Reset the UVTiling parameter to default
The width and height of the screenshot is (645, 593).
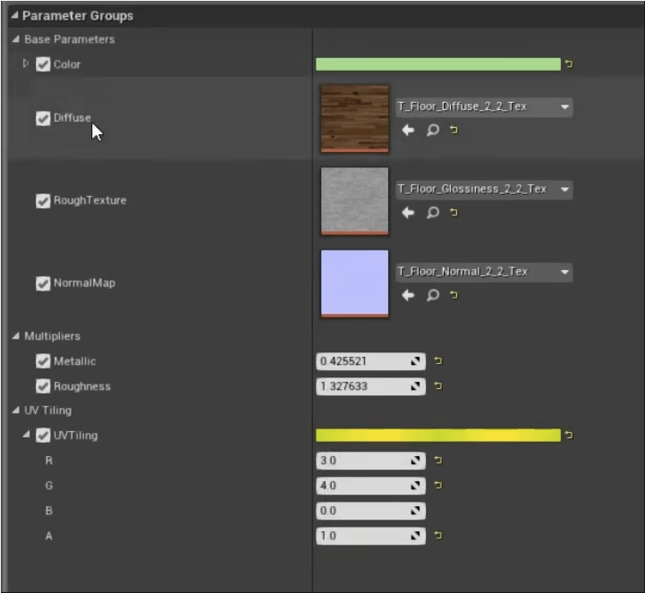tap(569, 435)
